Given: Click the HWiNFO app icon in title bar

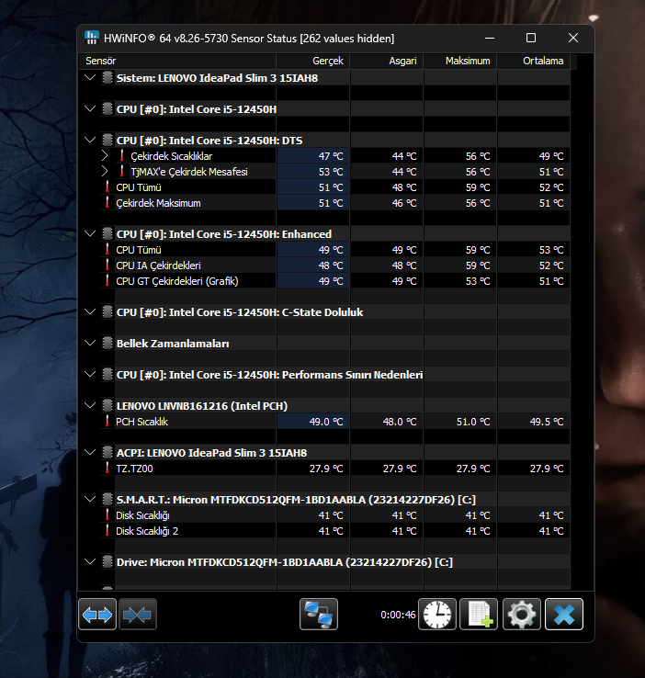Looking at the screenshot, I should pyautogui.click(x=92, y=38).
